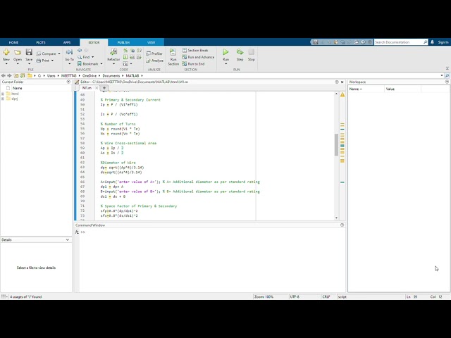Switch to the PUBLISH tab
The width and height of the screenshot is (451, 338).
coord(123,42)
